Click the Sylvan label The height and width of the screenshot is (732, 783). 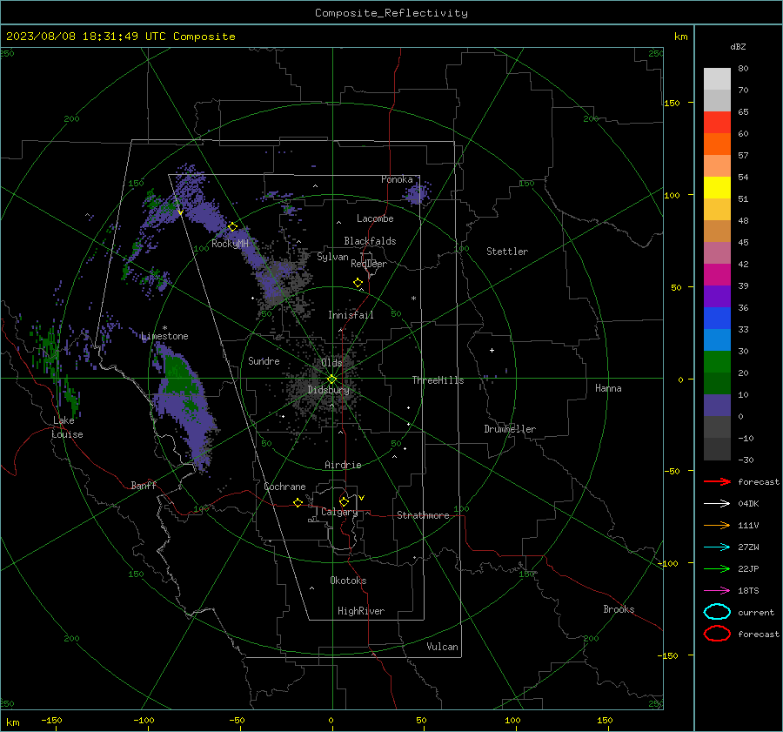click(332, 257)
